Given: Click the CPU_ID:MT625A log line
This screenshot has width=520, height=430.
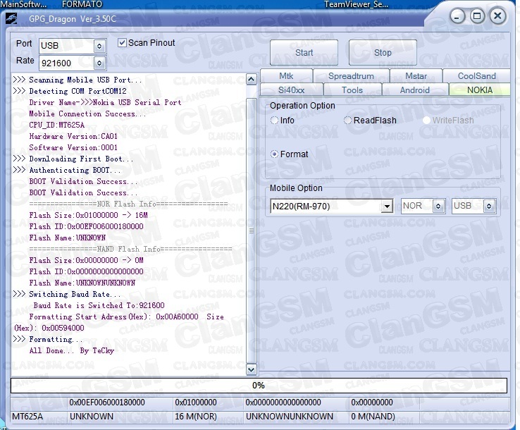Looking at the screenshot, I should coord(56,125).
